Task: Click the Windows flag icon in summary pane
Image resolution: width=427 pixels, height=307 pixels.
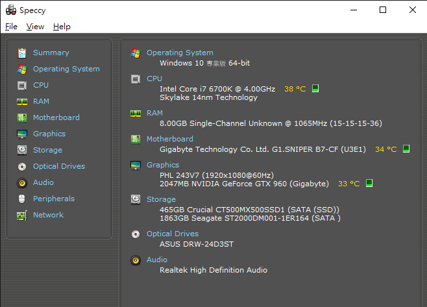Action: [x=136, y=53]
